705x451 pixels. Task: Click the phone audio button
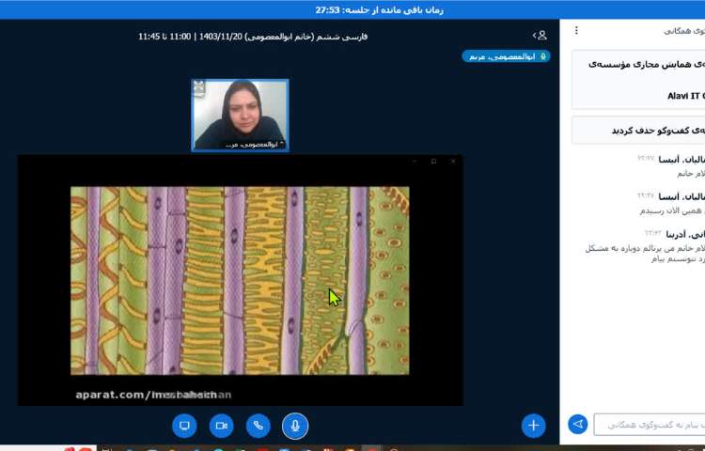pos(258,426)
